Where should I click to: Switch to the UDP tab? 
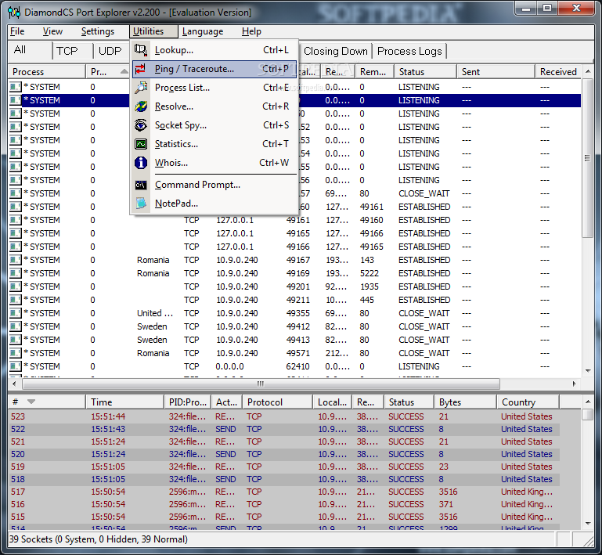point(111,51)
